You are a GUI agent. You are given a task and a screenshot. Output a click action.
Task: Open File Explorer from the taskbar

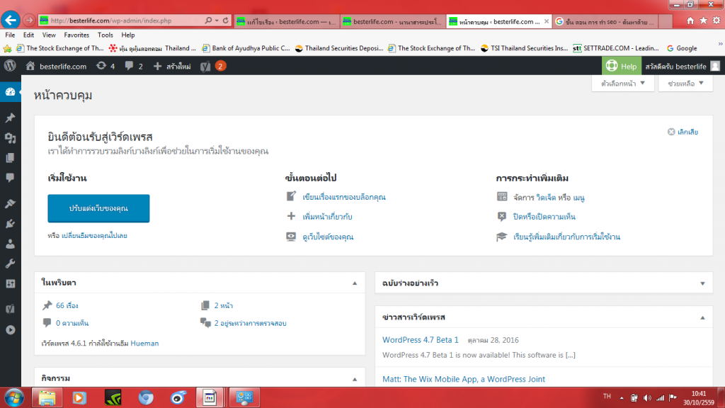pos(47,398)
